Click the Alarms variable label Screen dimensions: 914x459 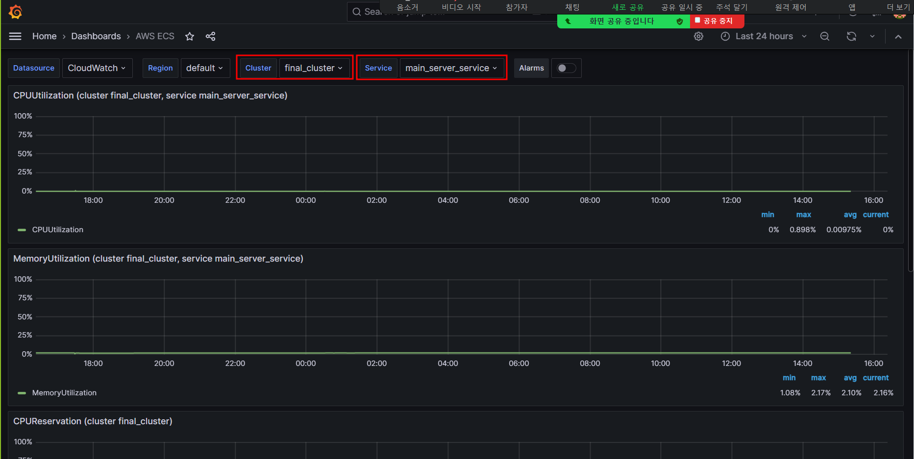tap(531, 68)
